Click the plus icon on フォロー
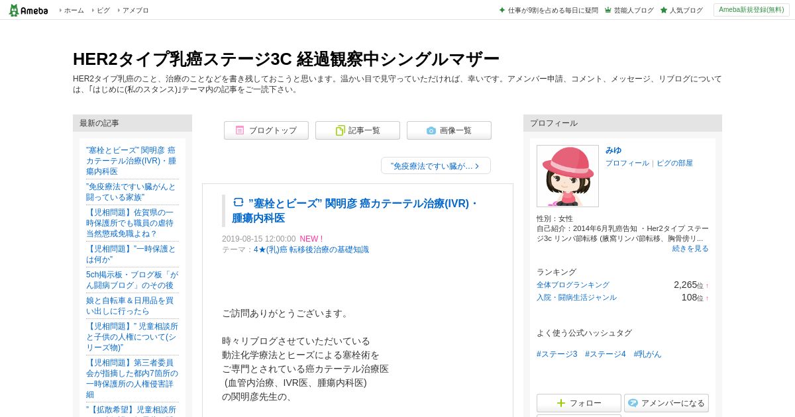Image resolution: width=795 pixels, height=417 pixels. [561, 403]
